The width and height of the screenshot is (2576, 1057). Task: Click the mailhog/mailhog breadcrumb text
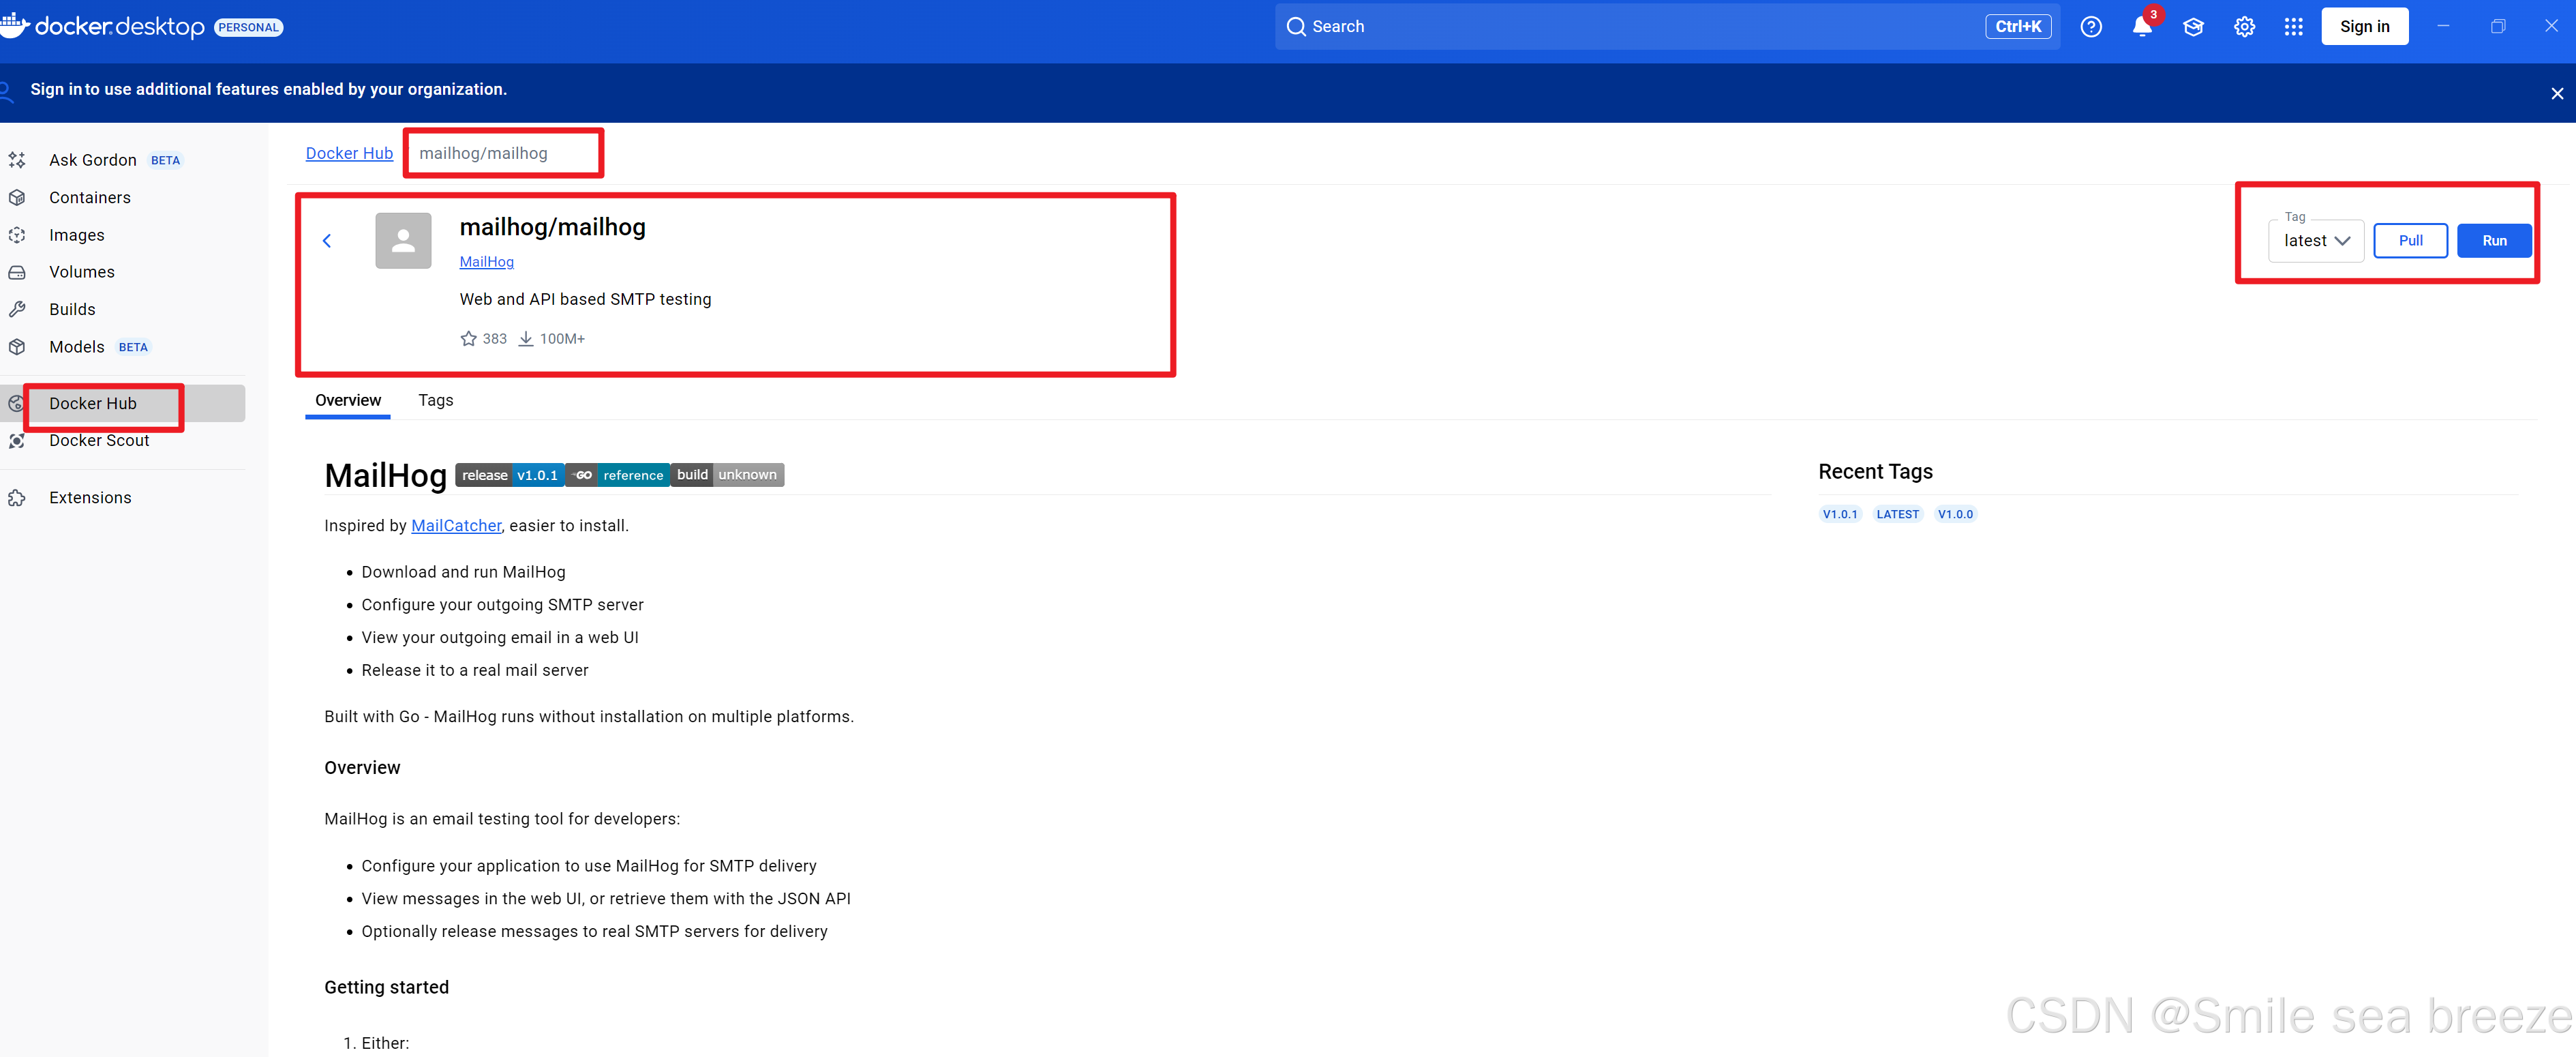tap(483, 153)
